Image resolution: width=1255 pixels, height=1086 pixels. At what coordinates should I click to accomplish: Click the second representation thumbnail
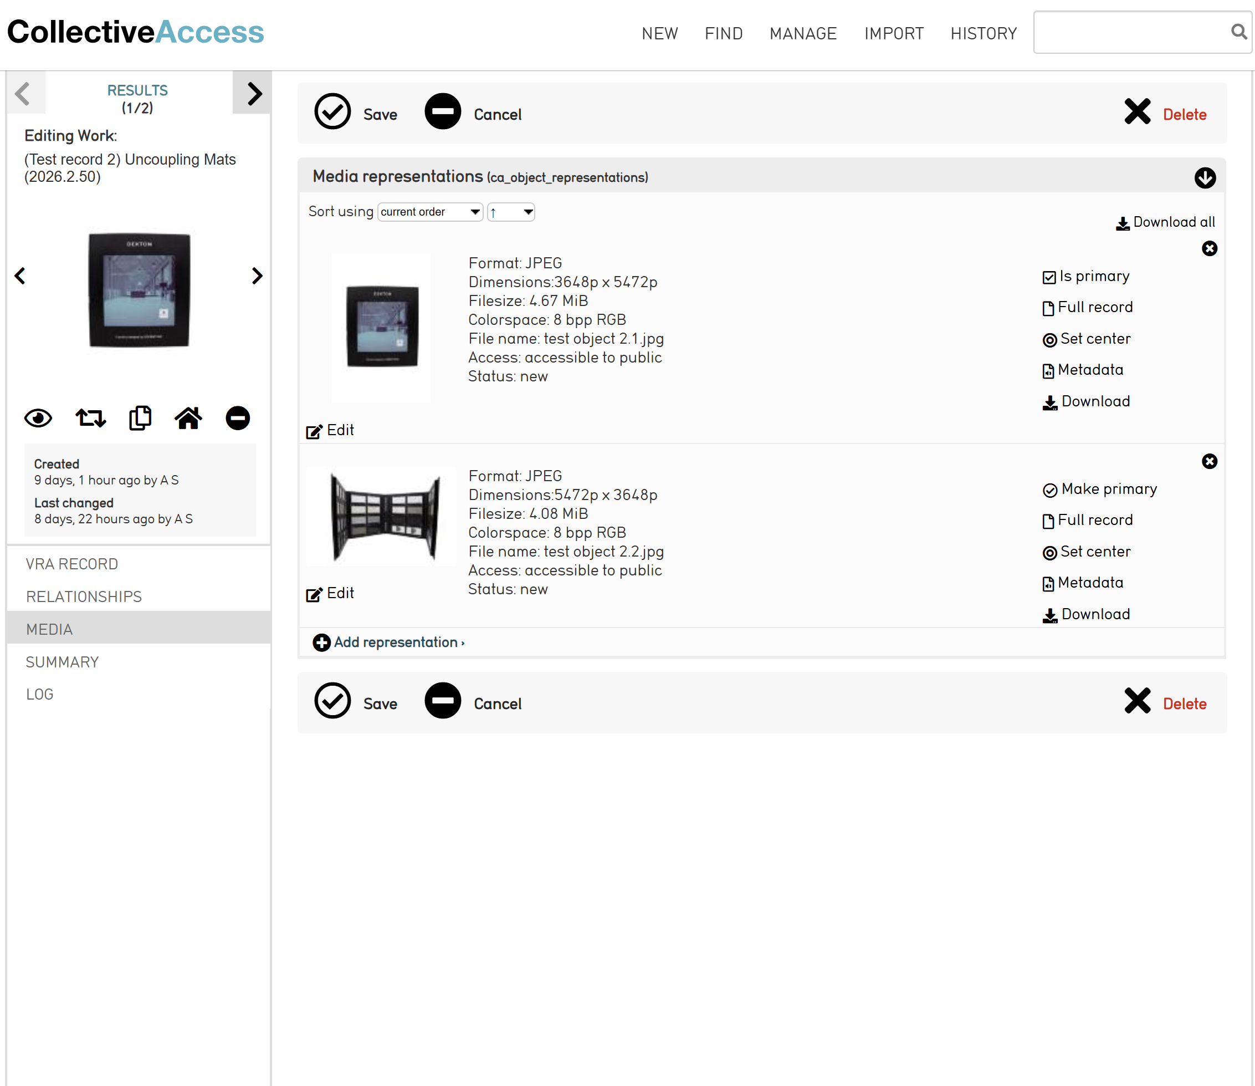pos(381,516)
